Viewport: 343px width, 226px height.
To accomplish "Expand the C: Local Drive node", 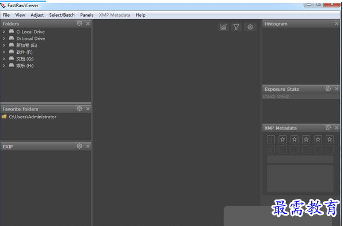I will (4, 32).
